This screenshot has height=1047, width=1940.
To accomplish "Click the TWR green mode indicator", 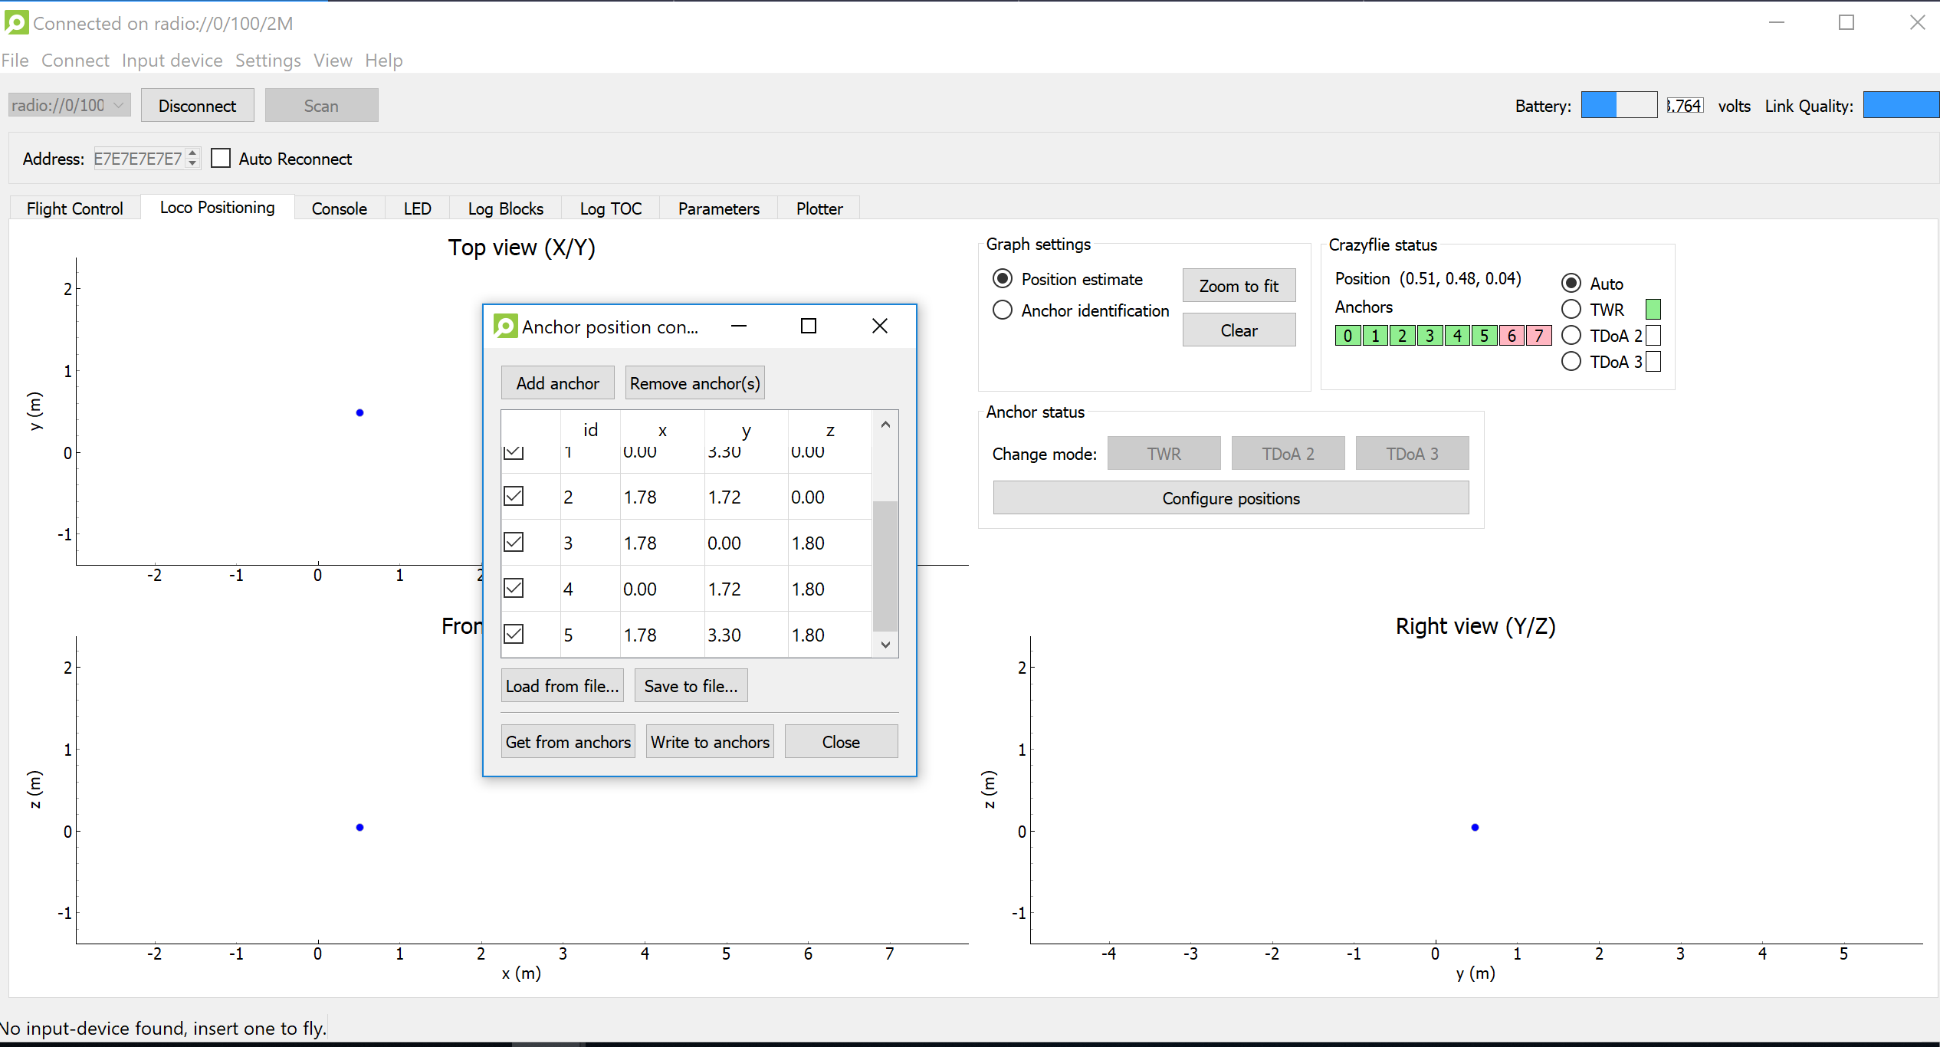I will 1653,309.
